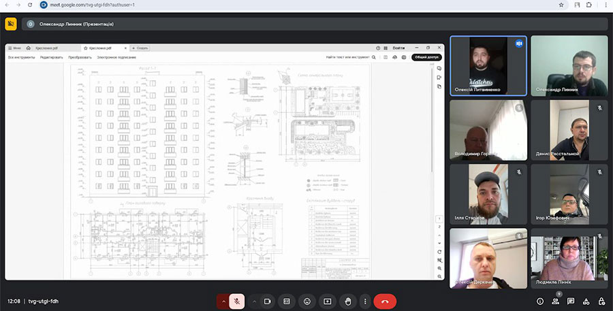
Task: Select Олексій Литвиненко's video tile
Action: pyautogui.click(x=488, y=65)
